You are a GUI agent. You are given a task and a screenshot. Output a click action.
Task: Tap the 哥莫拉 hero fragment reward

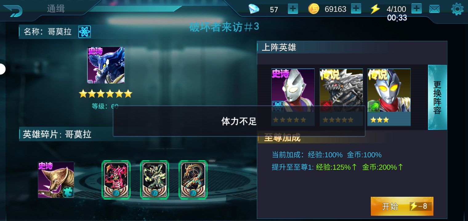tap(56, 180)
